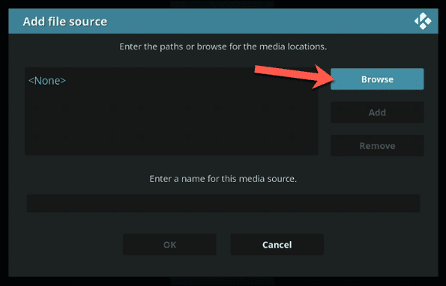Open the Browse button for media locations

[x=377, y=79]
